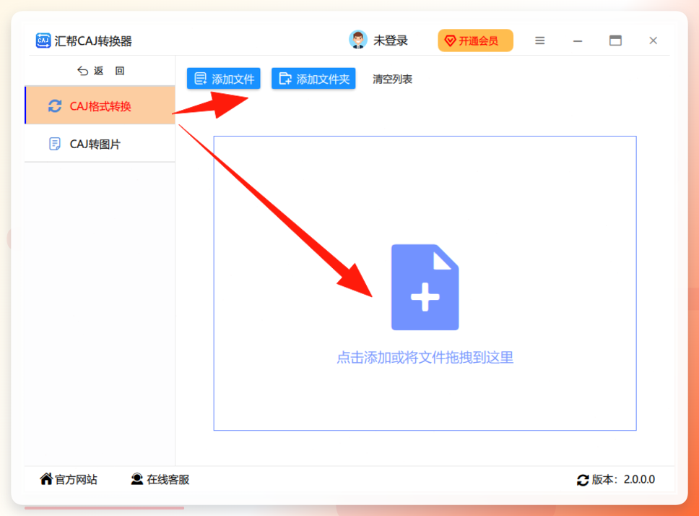The height and width of the screenshot is (516, 699).
Task: Select the CAJ格式转换 sidebar tab
Action: 100,106
